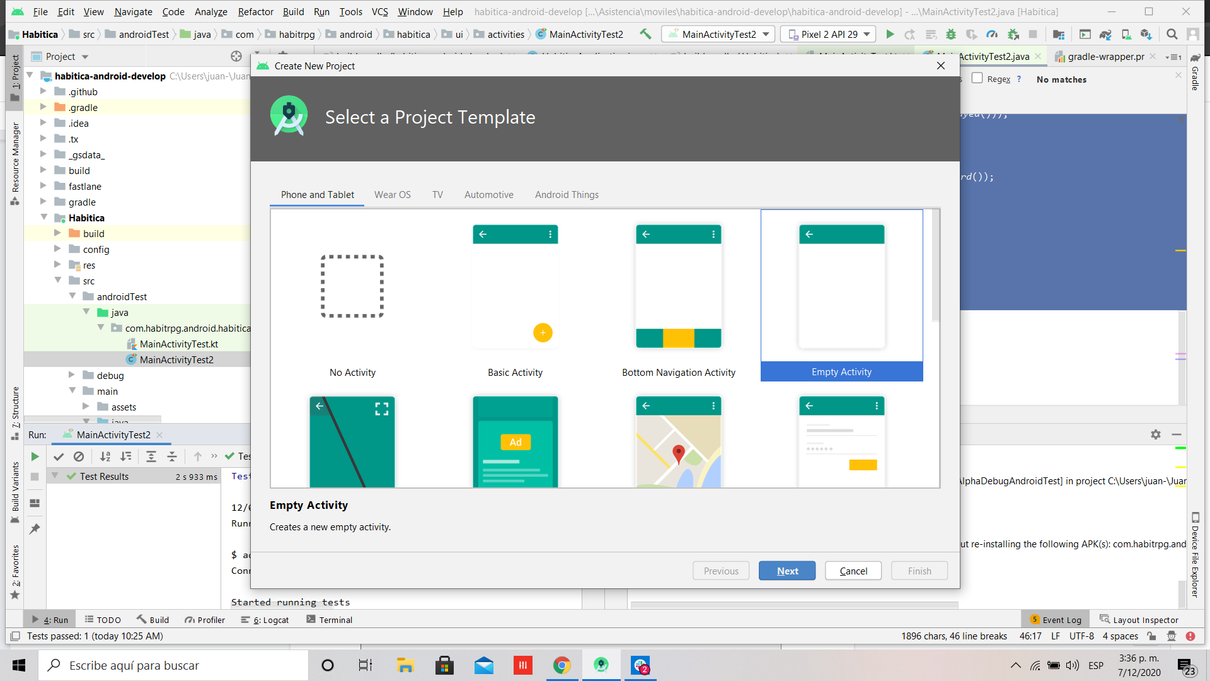Open the Refactor menu
Viewport: 1210px width, 681px height.
pos(255,11)
